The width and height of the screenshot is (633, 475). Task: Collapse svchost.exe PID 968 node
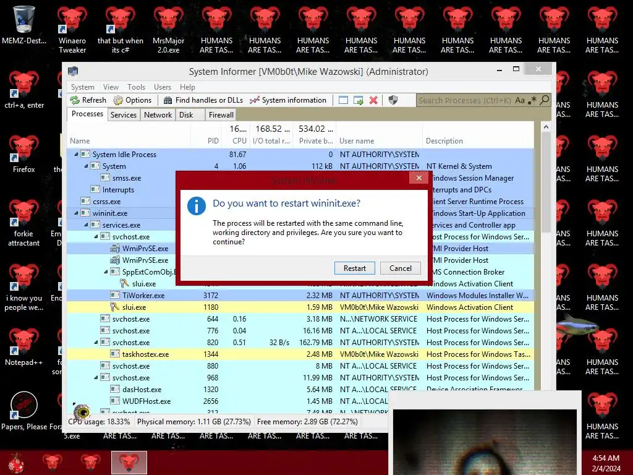tap(96, 378)
